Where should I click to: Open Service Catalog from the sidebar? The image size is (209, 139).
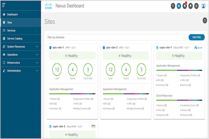coord(15,39)
